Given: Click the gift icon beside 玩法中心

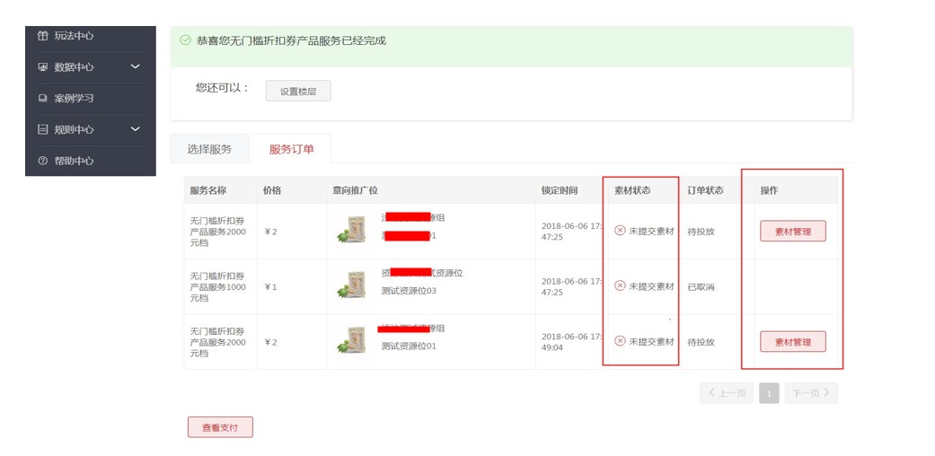Looking at the screenshot, I should click(x=42, y=36).
